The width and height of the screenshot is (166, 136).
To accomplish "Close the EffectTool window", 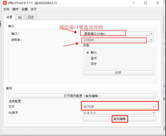I will [157, 3].
